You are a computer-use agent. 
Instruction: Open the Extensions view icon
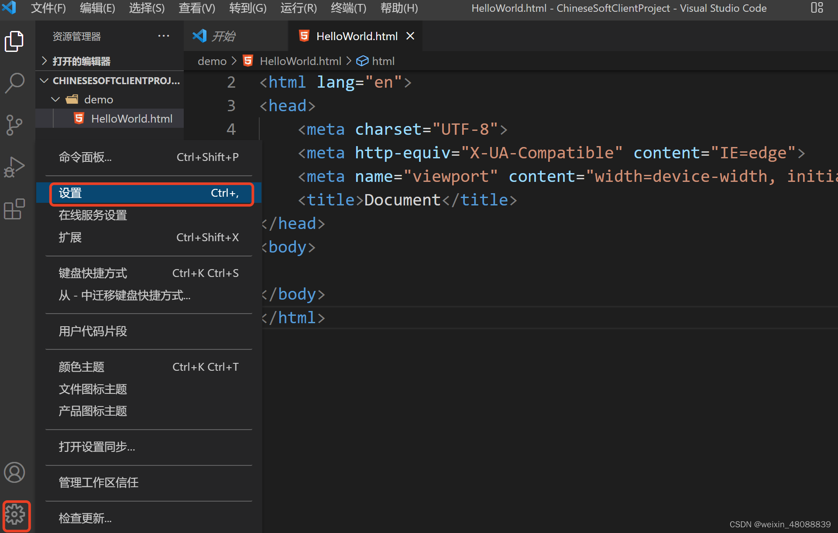[x=14, y=209]
